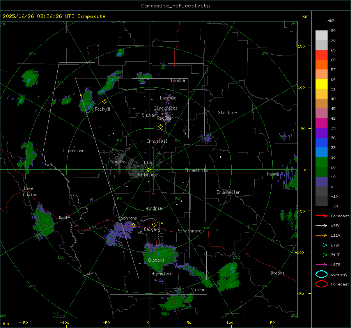Click the bright yellow swatch in dBZ scale
Viewport: 351px width, 328px height.
[321, 84]
